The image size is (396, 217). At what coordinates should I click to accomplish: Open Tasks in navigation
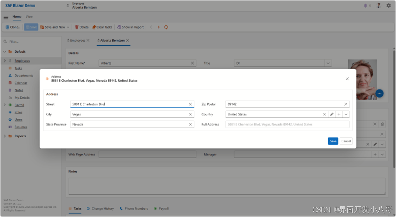point(18,68)
